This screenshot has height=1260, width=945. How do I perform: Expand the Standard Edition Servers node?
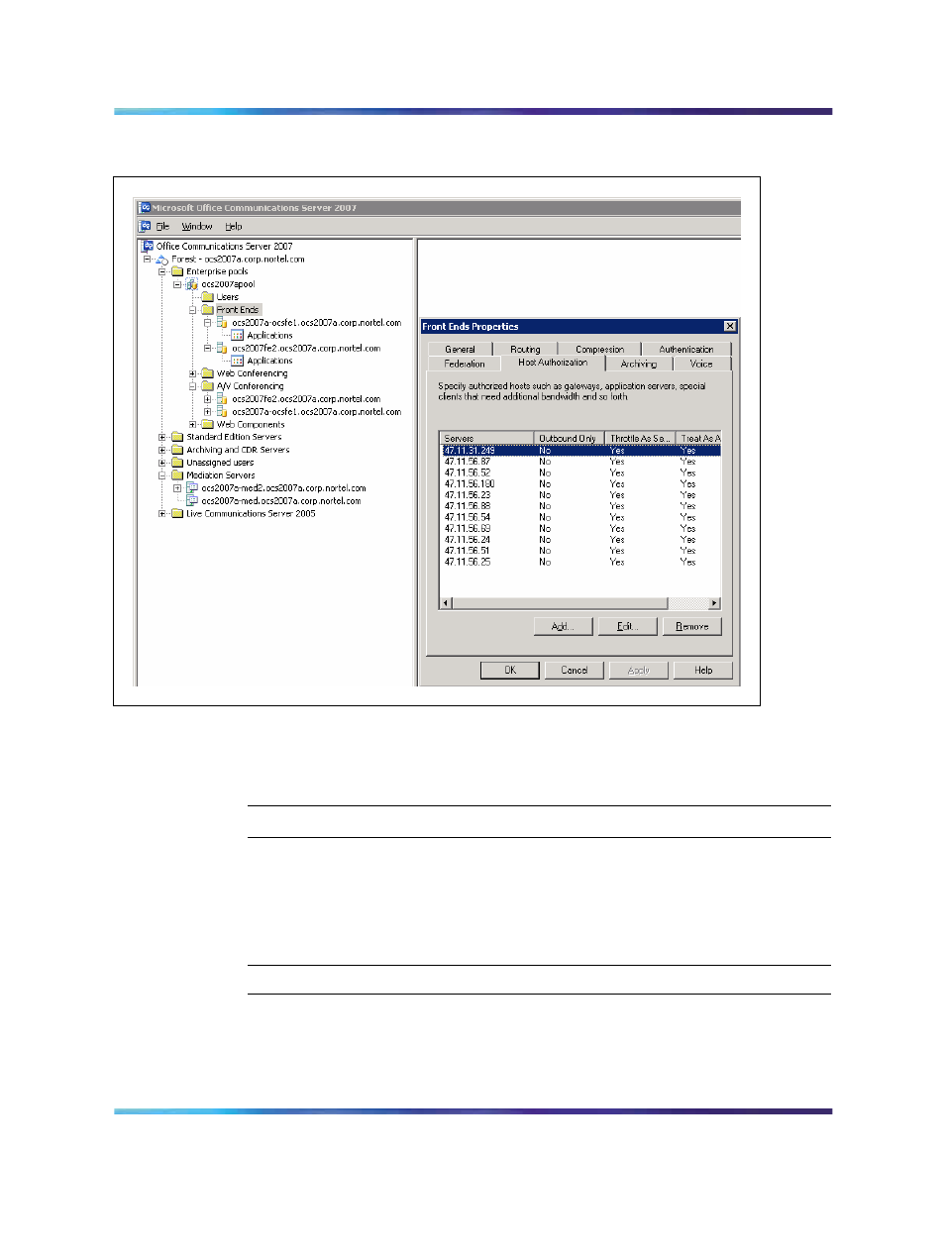pyautogui.click(x=162, y=437)
